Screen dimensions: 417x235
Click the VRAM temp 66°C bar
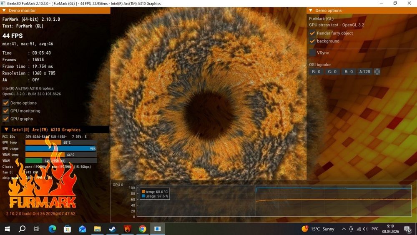coord(61,155)
